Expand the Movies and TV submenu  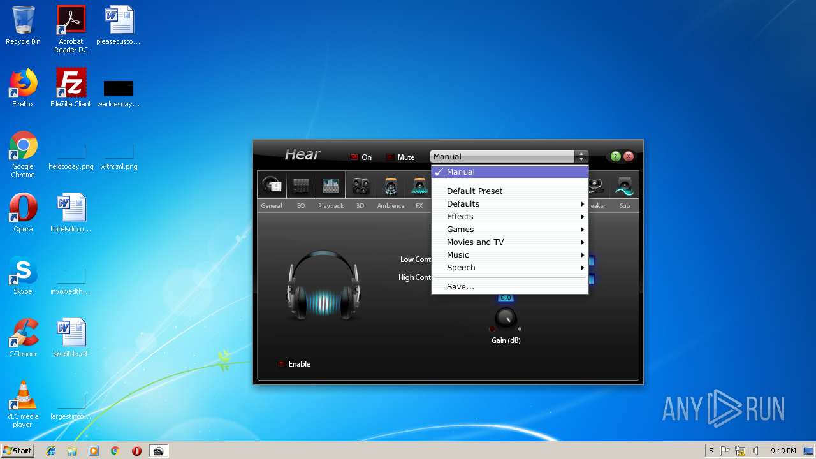tap(509, 242)
